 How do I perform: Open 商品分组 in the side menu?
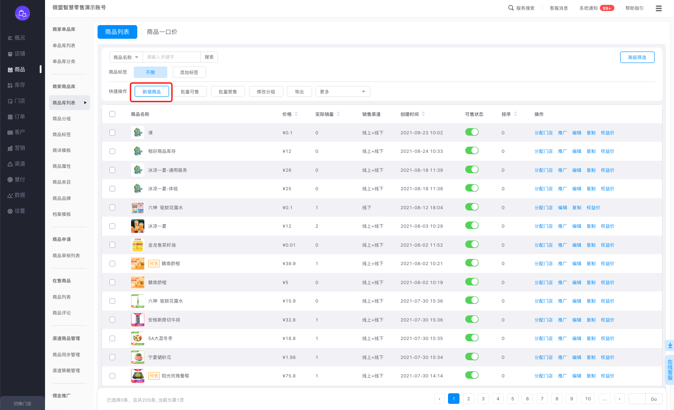point(62,119)
